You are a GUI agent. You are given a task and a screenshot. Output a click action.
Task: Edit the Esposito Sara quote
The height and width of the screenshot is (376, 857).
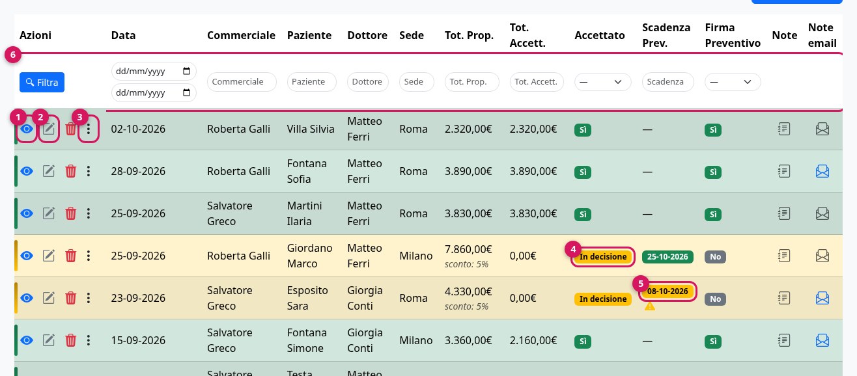(x=49, y=298)
